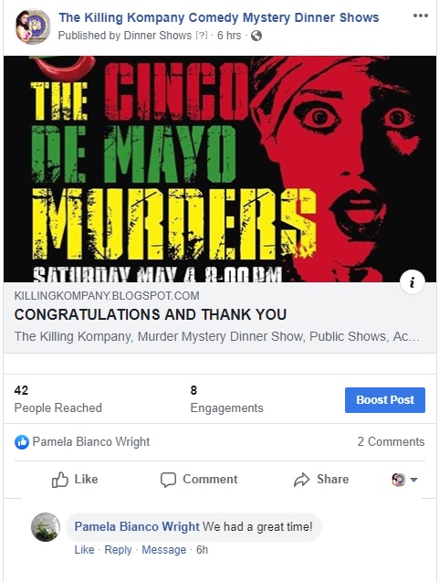Click the Cinco de Mayo Murders image

(x=219, y=169)
